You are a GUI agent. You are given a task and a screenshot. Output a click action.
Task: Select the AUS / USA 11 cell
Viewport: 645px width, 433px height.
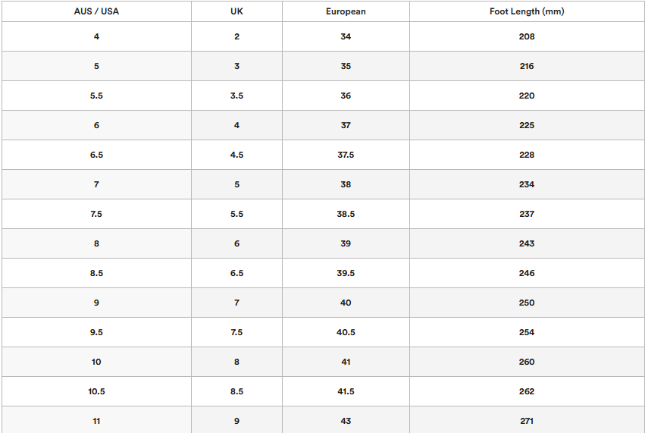tap(96, 421)
